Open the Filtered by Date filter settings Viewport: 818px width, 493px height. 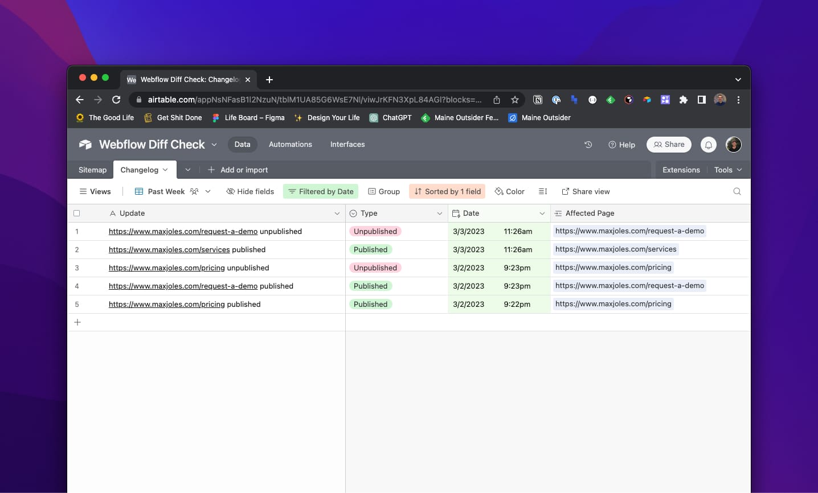coord(321,191)
